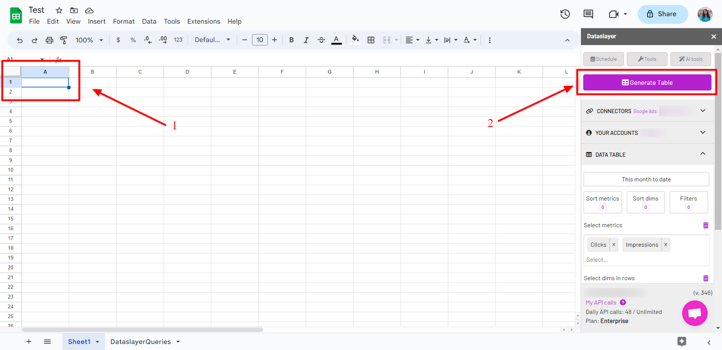Click the undo icon in toolbar
This screenshot has width=722, height=350.
tap(20, 40)
